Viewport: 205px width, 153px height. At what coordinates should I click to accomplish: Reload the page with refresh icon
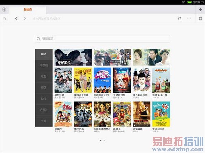[180, 19]
